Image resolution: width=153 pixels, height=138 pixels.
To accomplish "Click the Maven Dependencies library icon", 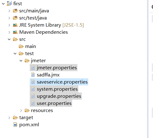I will pos(15,32).
